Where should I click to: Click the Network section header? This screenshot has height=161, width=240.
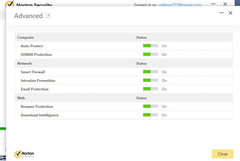pyautogui.click(x=24, y=64)
